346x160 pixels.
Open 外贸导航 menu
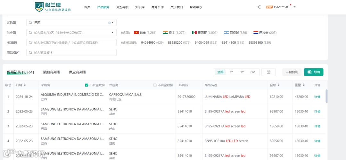(122, 7)
